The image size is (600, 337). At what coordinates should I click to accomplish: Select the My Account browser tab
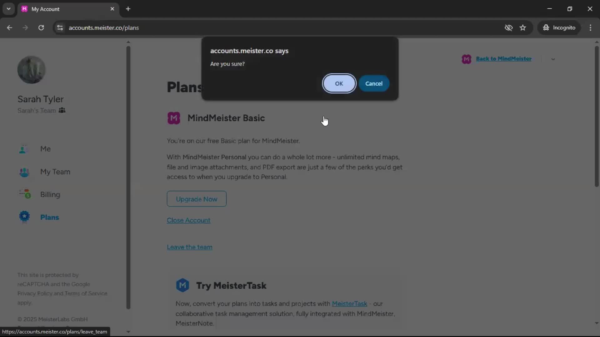(x=68, y=9)
